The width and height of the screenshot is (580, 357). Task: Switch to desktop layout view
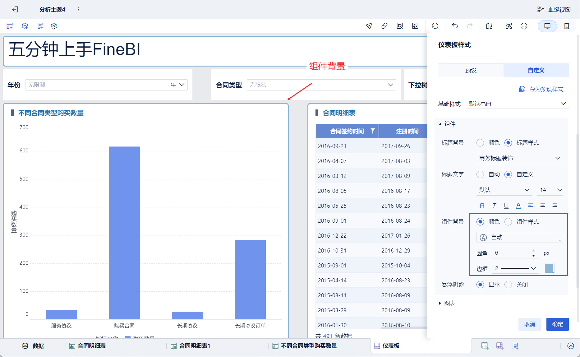pos(547,26)
